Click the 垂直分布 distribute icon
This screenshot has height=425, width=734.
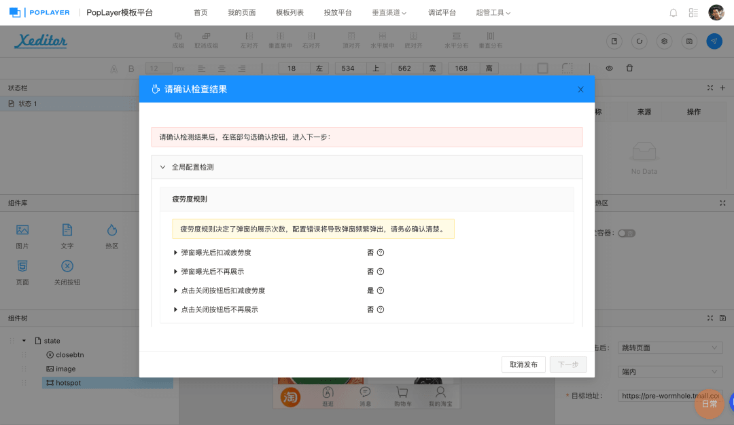click(x=490, y=40)
